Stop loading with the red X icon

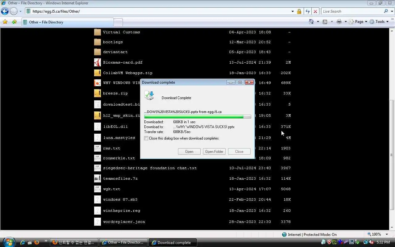click(315, 11)
